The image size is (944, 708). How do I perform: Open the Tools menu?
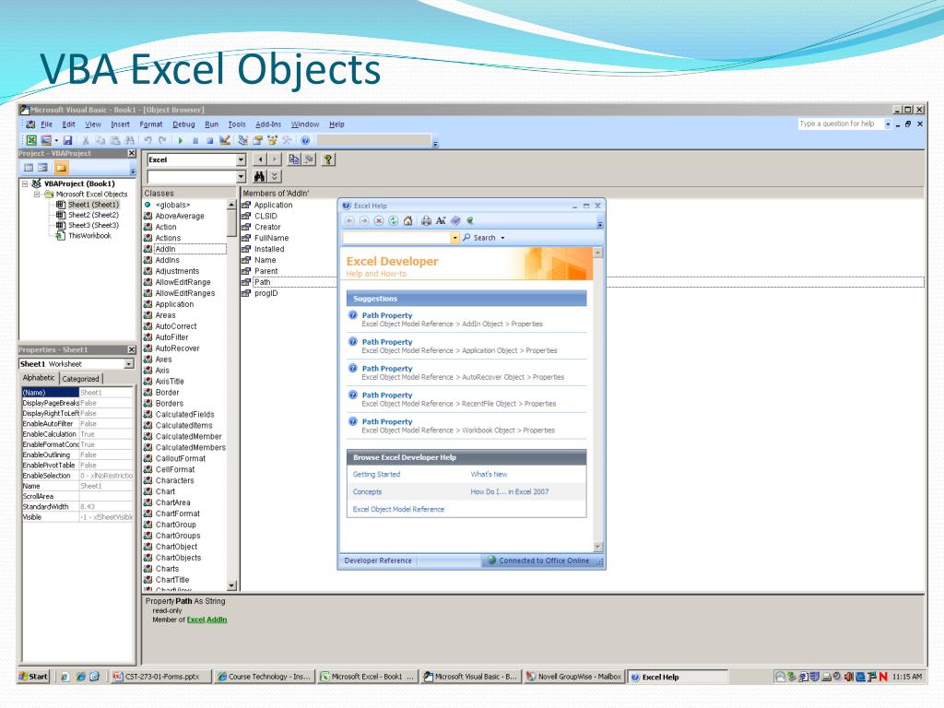(x=237, y=124)
